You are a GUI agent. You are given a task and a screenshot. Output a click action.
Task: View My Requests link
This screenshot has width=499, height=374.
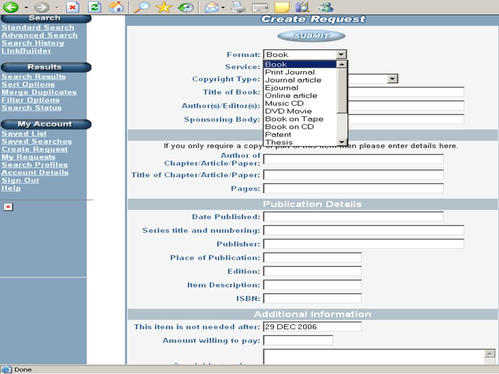coord(28,157)
